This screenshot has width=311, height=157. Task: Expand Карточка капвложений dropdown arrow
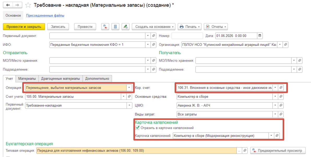[271, 136]
